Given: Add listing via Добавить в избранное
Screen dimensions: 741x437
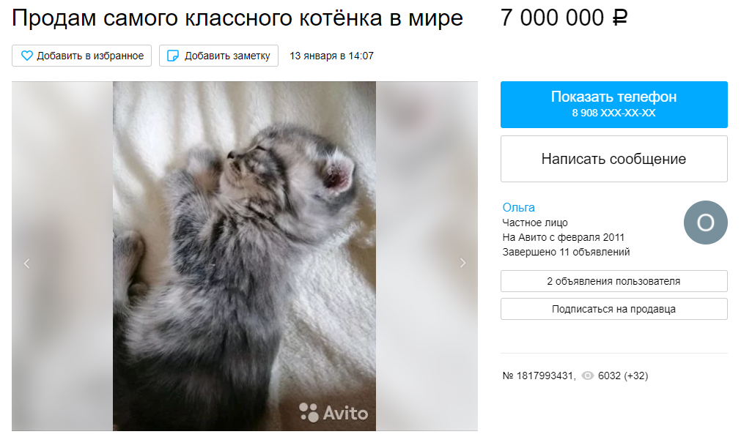Looking at the screenshot, I should (x=82, y=56).
